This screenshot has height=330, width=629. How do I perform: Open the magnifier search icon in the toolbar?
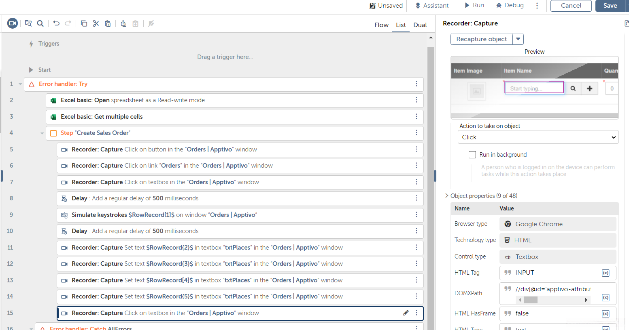[x=40, y=23]
